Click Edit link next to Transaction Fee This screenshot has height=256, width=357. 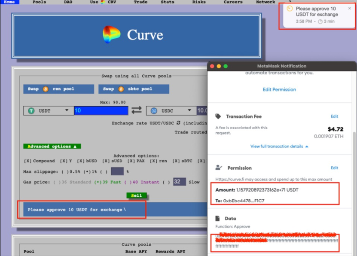(334, 116)
